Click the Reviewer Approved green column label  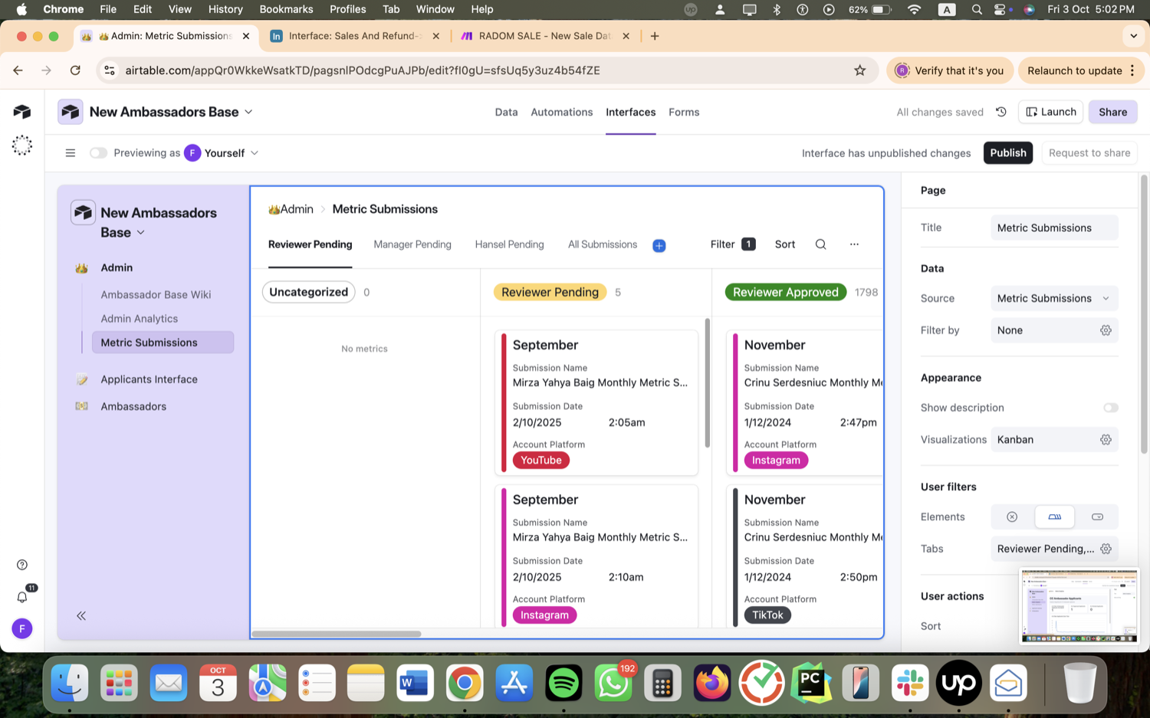pyautogui.click(x=786, y=292)
